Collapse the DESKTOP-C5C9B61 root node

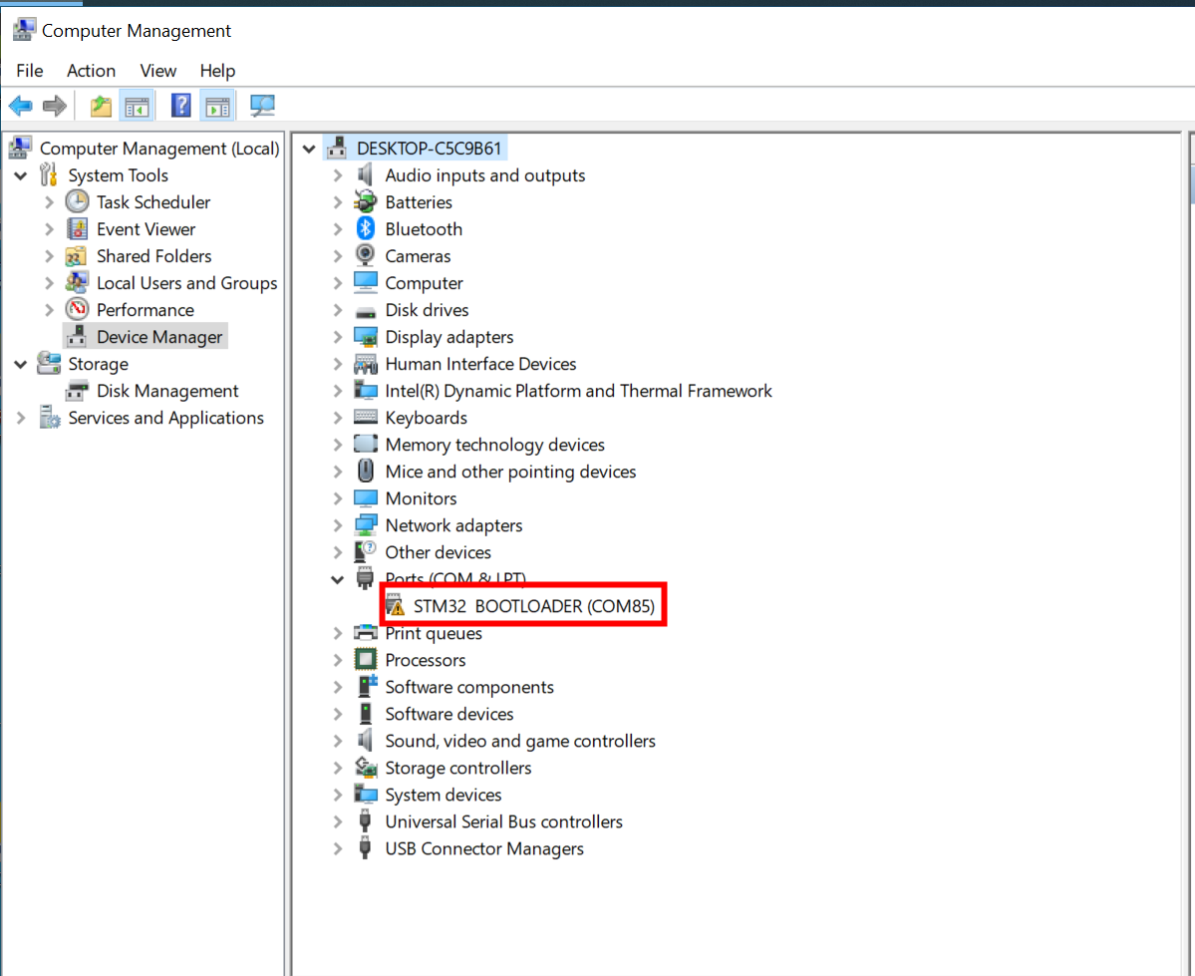point(309,149)
